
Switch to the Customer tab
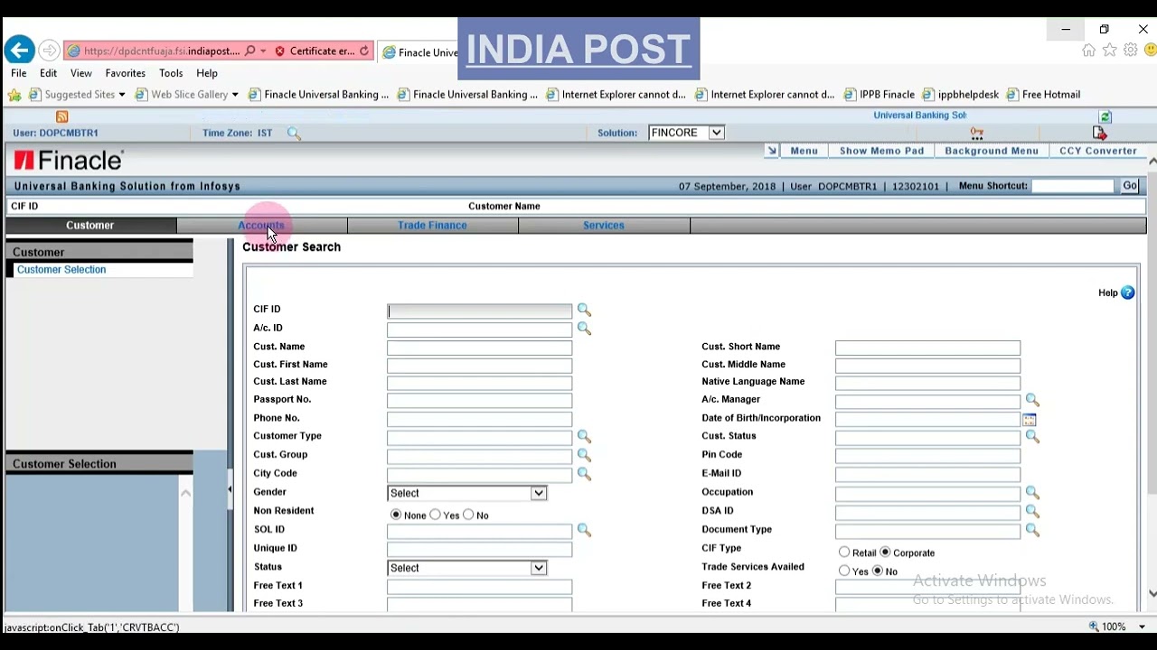tap(90, 225)
